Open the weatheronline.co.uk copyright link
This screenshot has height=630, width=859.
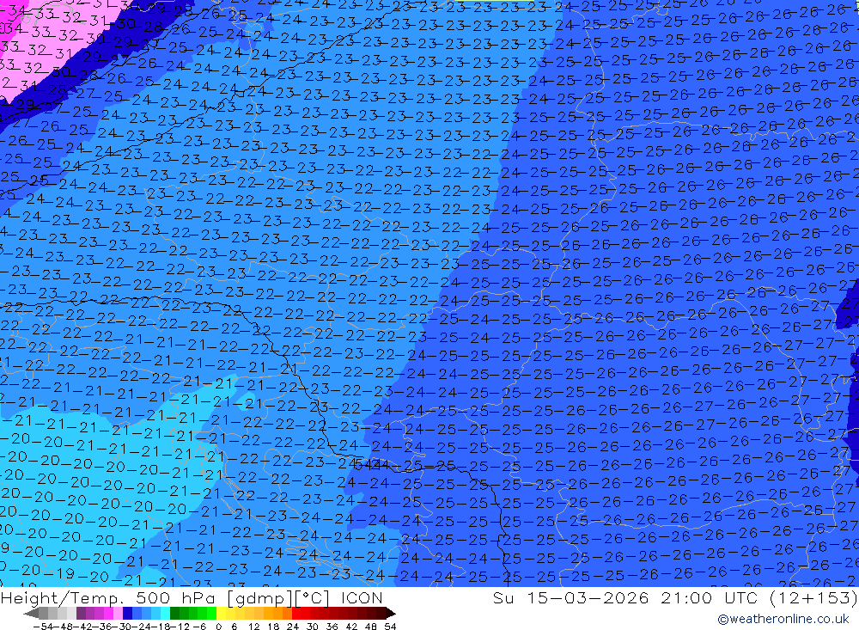783,619
